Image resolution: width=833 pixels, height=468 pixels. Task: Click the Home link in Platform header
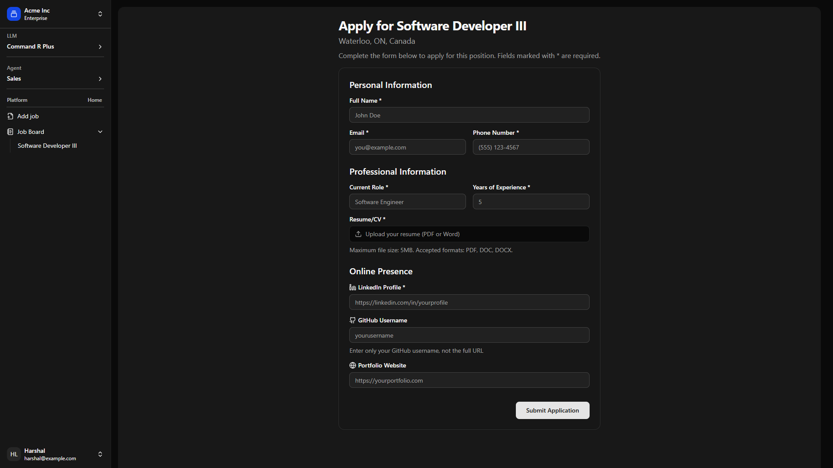coord(95,100)
